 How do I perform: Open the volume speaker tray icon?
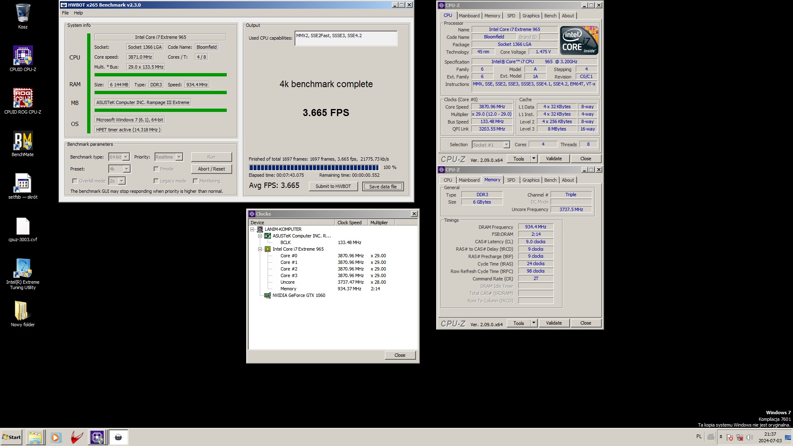click(750, 437)
